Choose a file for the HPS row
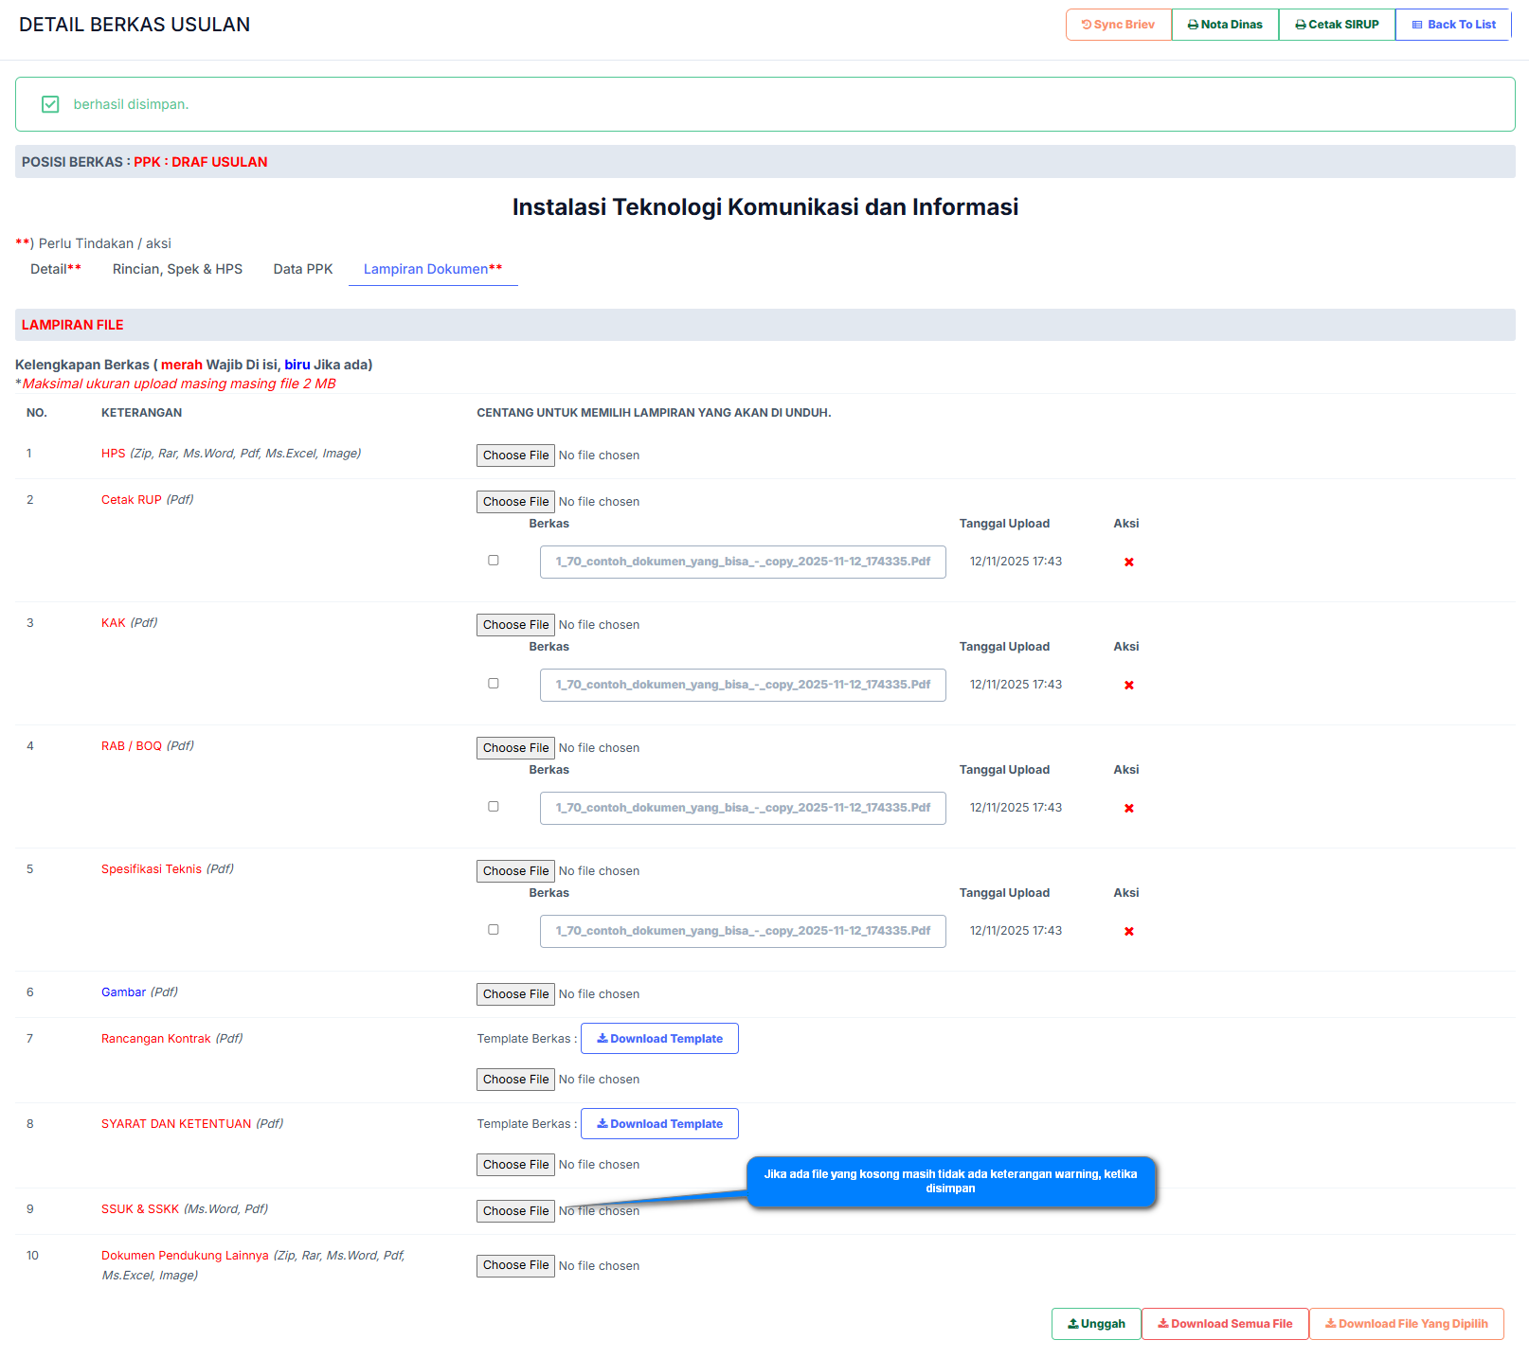The image size is (1529, 1358). coord(515,456)
